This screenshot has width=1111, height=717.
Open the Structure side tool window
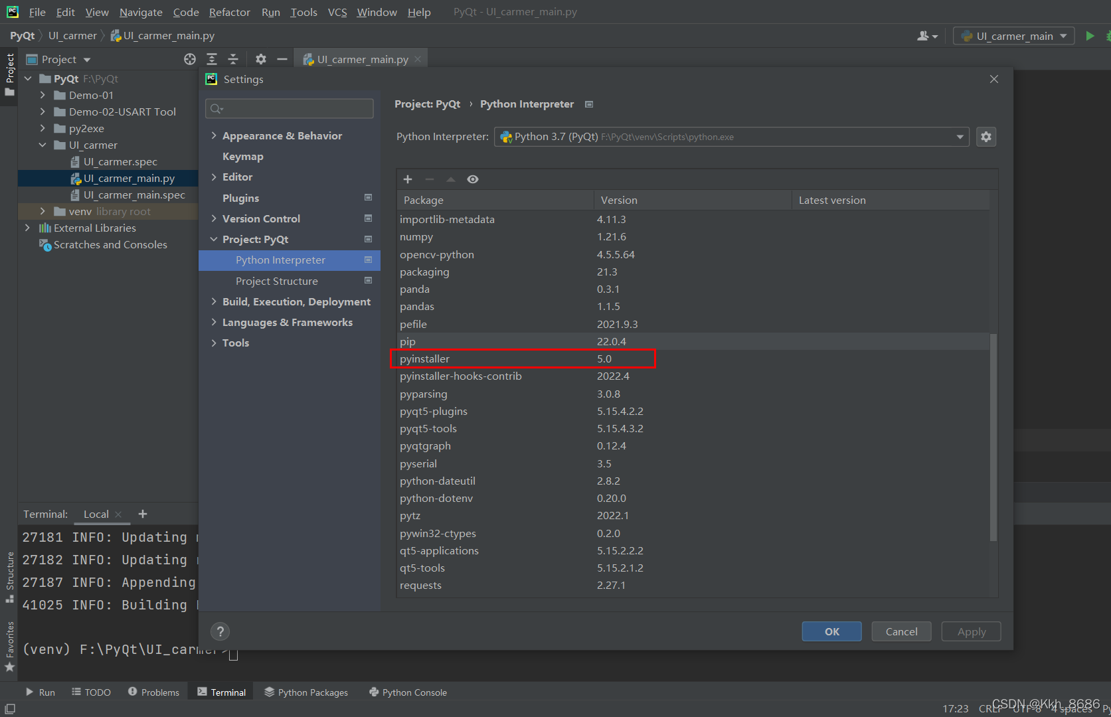point(10,576)
